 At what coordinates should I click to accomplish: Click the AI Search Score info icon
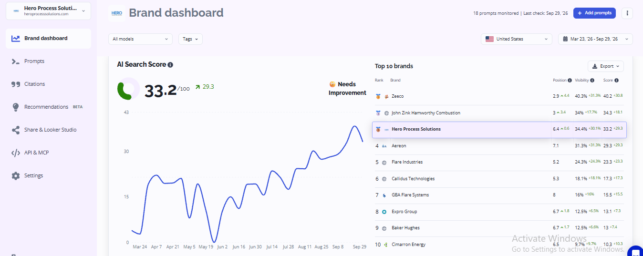click(170, 65)
